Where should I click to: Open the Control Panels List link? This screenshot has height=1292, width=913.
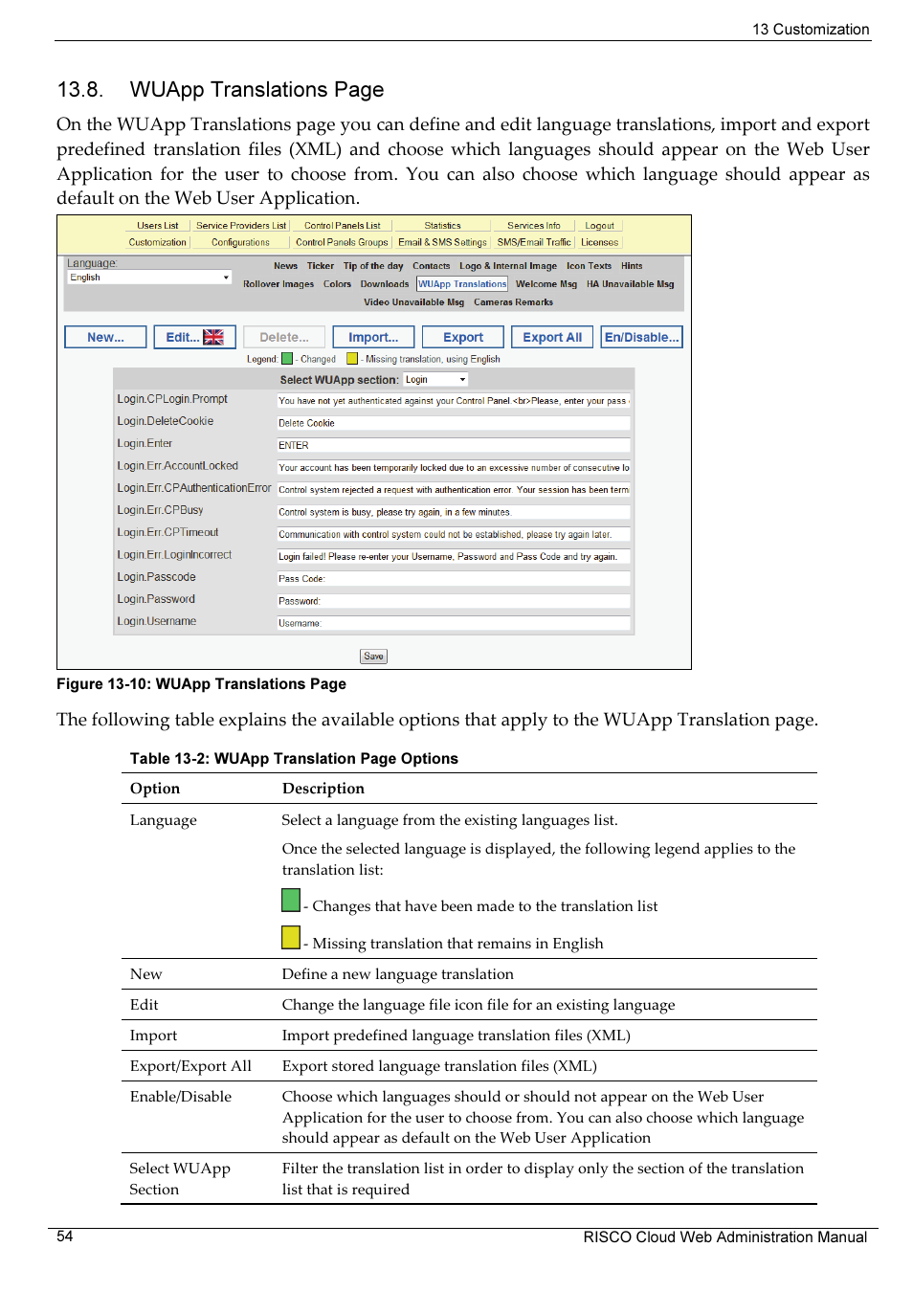click(x=343, y=226)
